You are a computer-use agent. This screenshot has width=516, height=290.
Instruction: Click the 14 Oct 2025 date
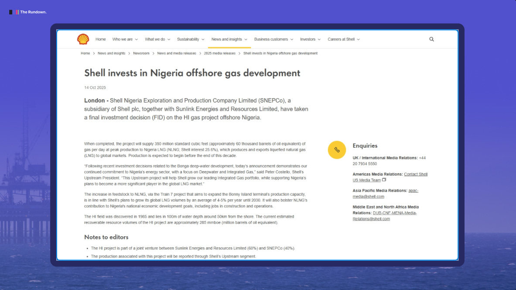tap(95, 88)
